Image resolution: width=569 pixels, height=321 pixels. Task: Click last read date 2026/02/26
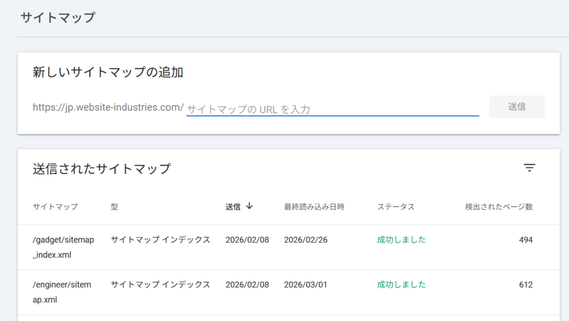[306, 240]
